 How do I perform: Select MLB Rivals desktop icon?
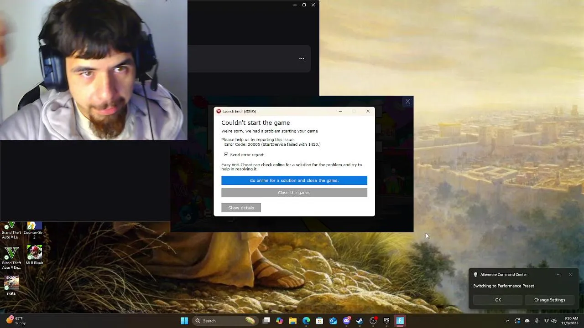[34, 255]
